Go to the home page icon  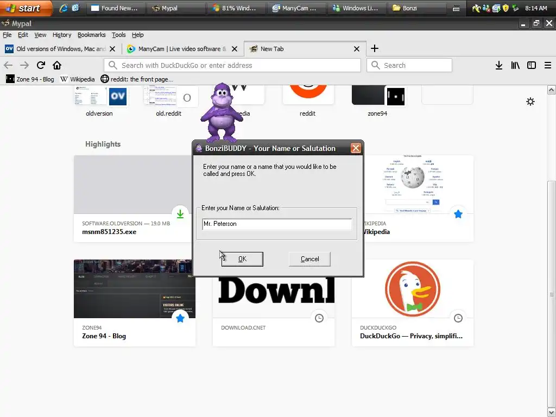57,65
